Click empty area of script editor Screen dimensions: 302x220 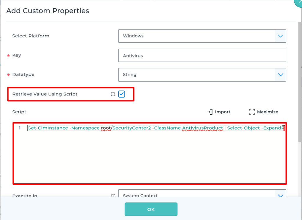147,159
